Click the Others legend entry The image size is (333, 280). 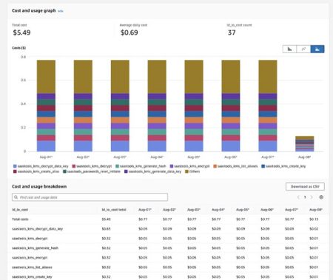pos(192,171)
